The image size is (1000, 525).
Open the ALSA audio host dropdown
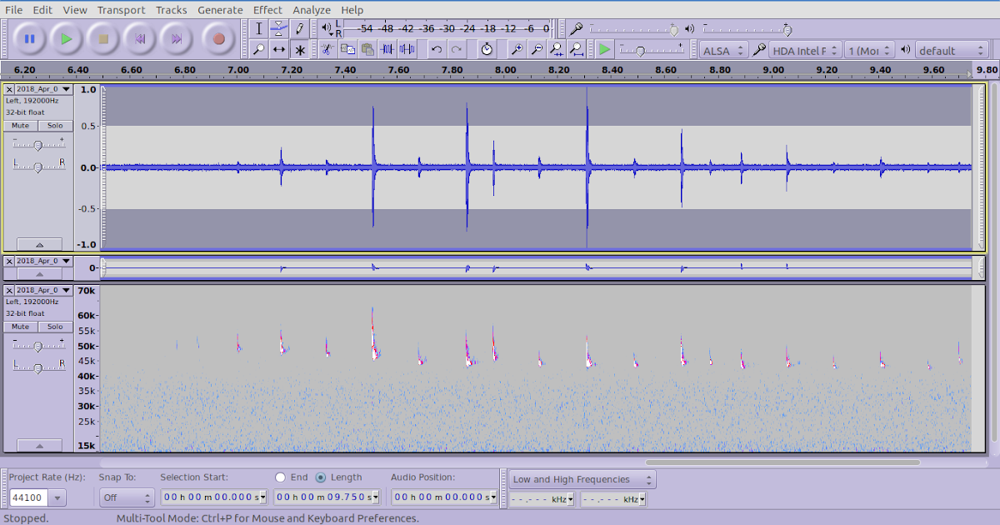(x=722, y=50)
